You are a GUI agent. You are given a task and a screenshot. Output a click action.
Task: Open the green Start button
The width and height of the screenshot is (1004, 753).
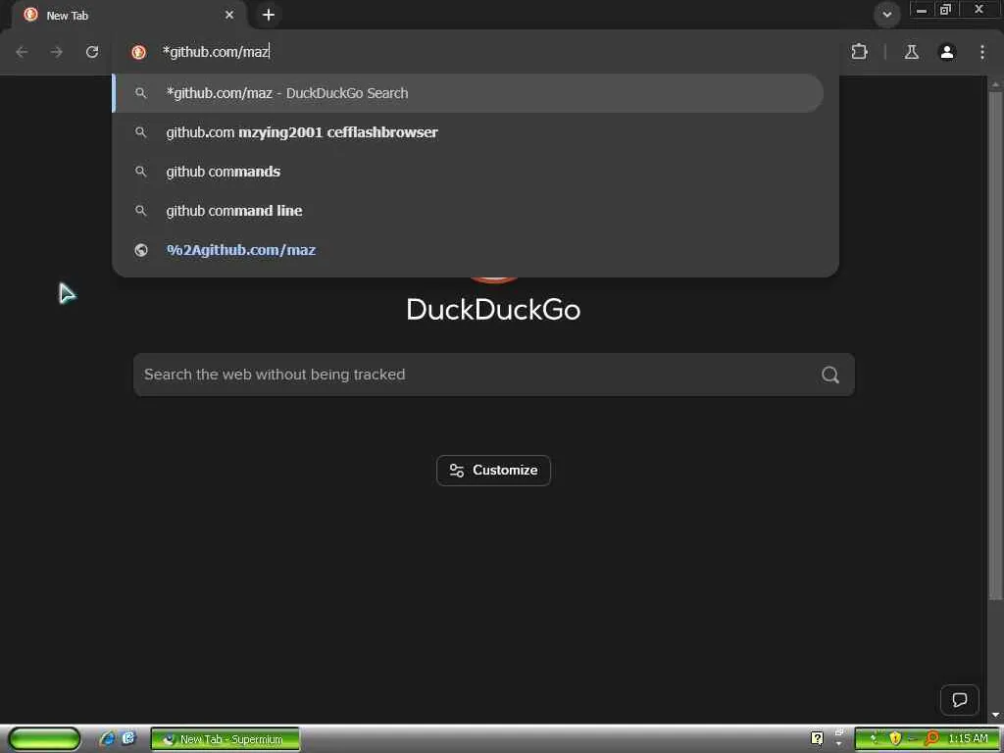click(44, 739)
